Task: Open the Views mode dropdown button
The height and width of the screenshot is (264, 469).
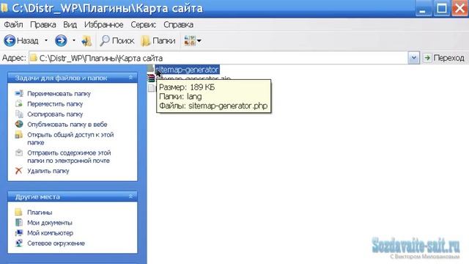Action: pyautogui.click(x=193, y=40)
